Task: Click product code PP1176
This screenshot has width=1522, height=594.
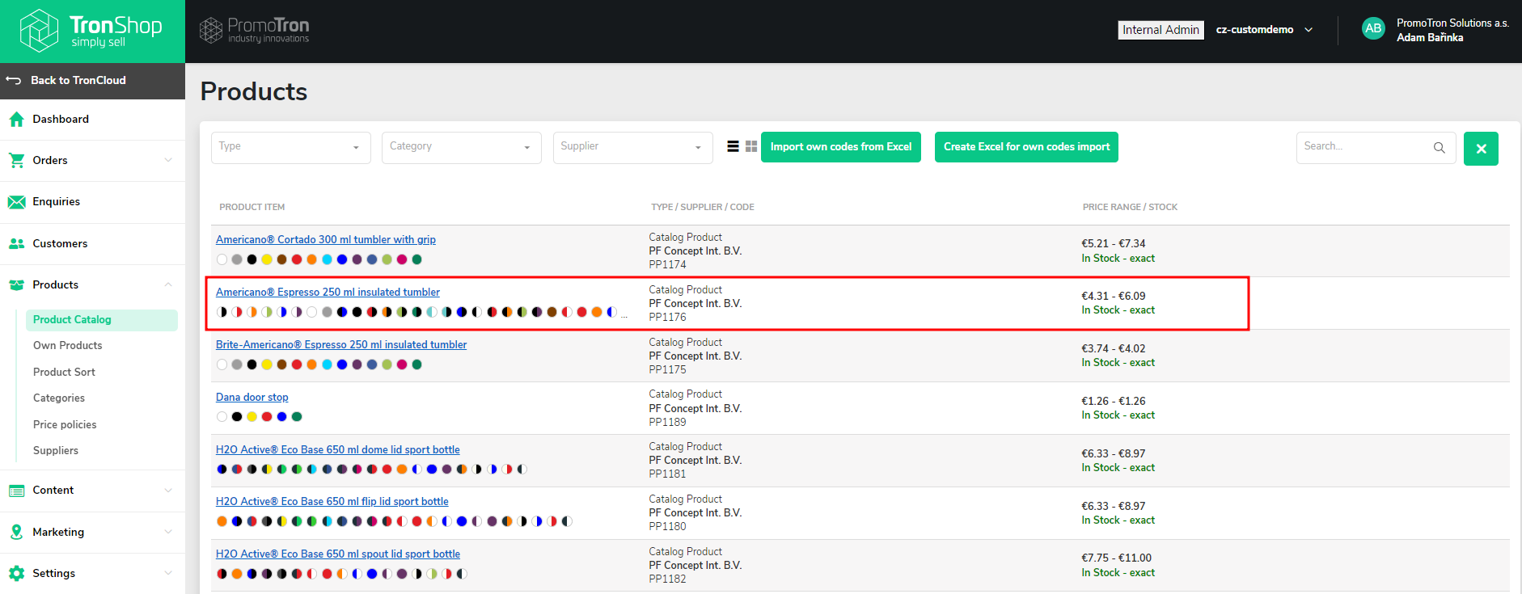Action: coord(667,318)
